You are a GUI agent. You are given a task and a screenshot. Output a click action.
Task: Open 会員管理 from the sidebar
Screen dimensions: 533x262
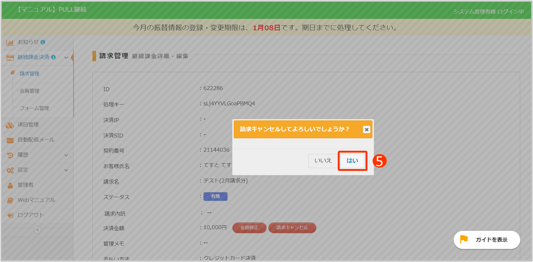pos(29,91)
